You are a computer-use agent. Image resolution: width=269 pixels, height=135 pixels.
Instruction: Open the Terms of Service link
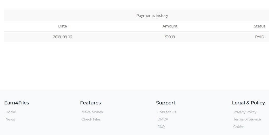point(247,119)
